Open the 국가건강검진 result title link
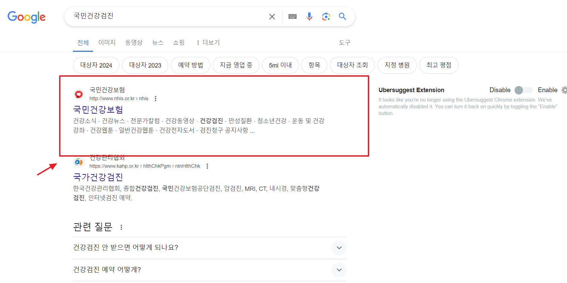Viewport: 567px width, 283px height. click(98, 177)
